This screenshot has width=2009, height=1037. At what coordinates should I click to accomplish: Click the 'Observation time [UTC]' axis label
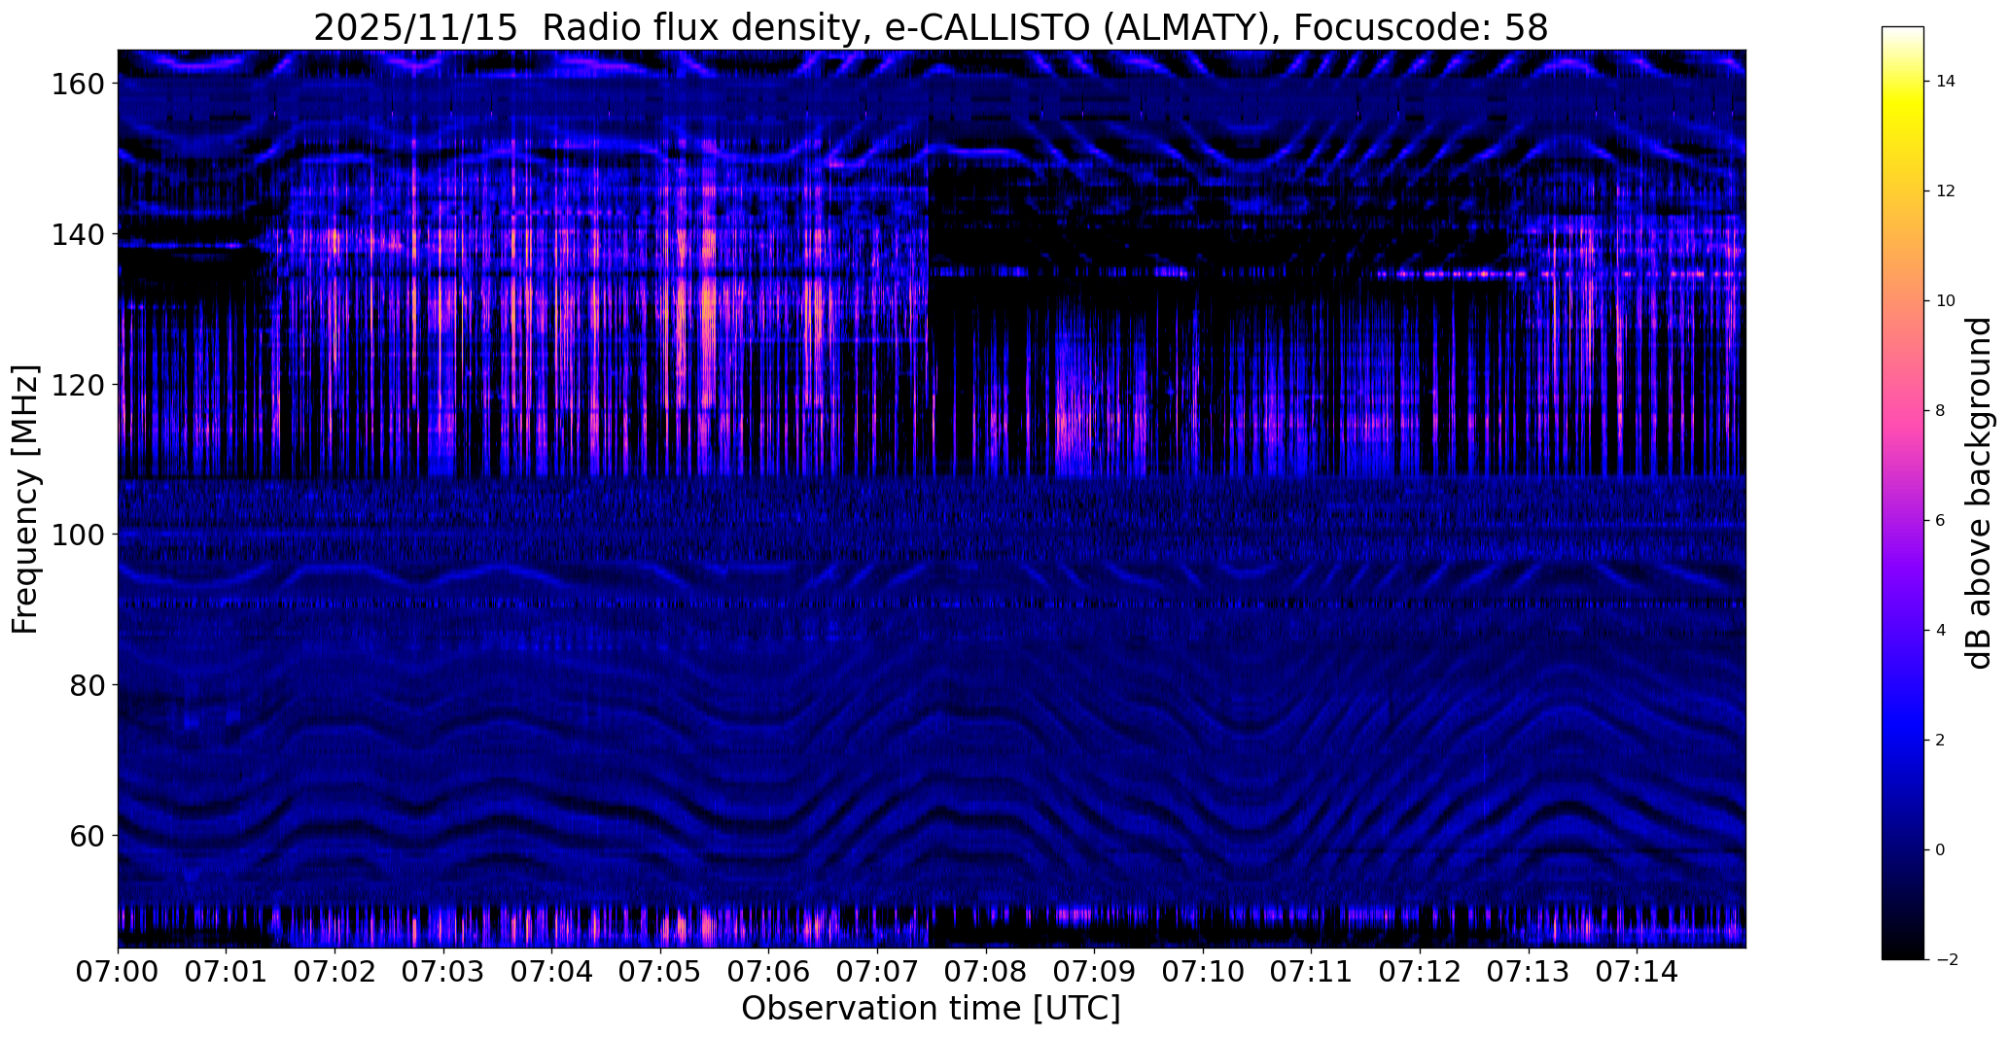click(931, 1009)
